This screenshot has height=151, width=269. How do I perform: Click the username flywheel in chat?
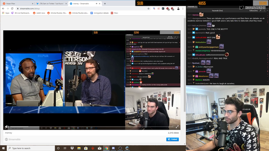196,63
